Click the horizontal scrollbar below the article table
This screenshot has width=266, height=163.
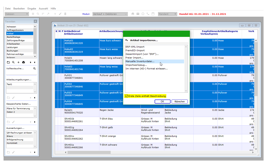pyautogui.click(x=89, y=152)
